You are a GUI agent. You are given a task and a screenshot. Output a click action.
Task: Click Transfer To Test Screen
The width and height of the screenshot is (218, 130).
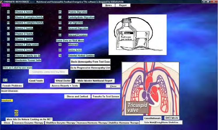[x=105, y=96]
